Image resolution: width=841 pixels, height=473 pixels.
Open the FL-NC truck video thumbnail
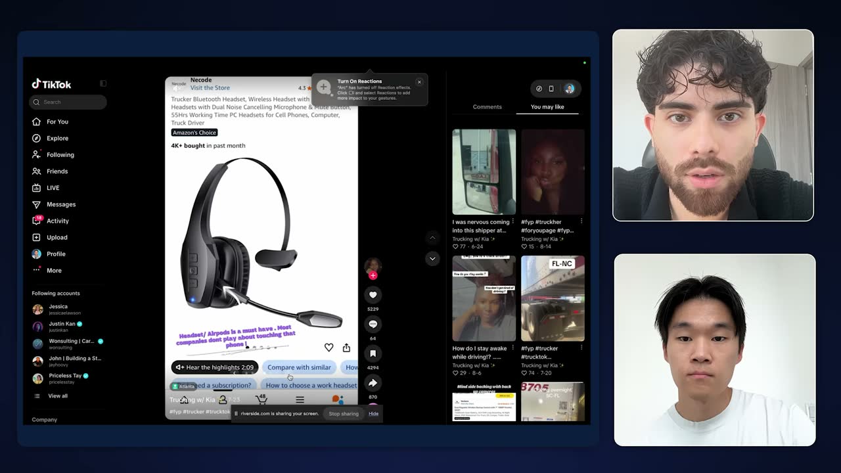[553, 298]
